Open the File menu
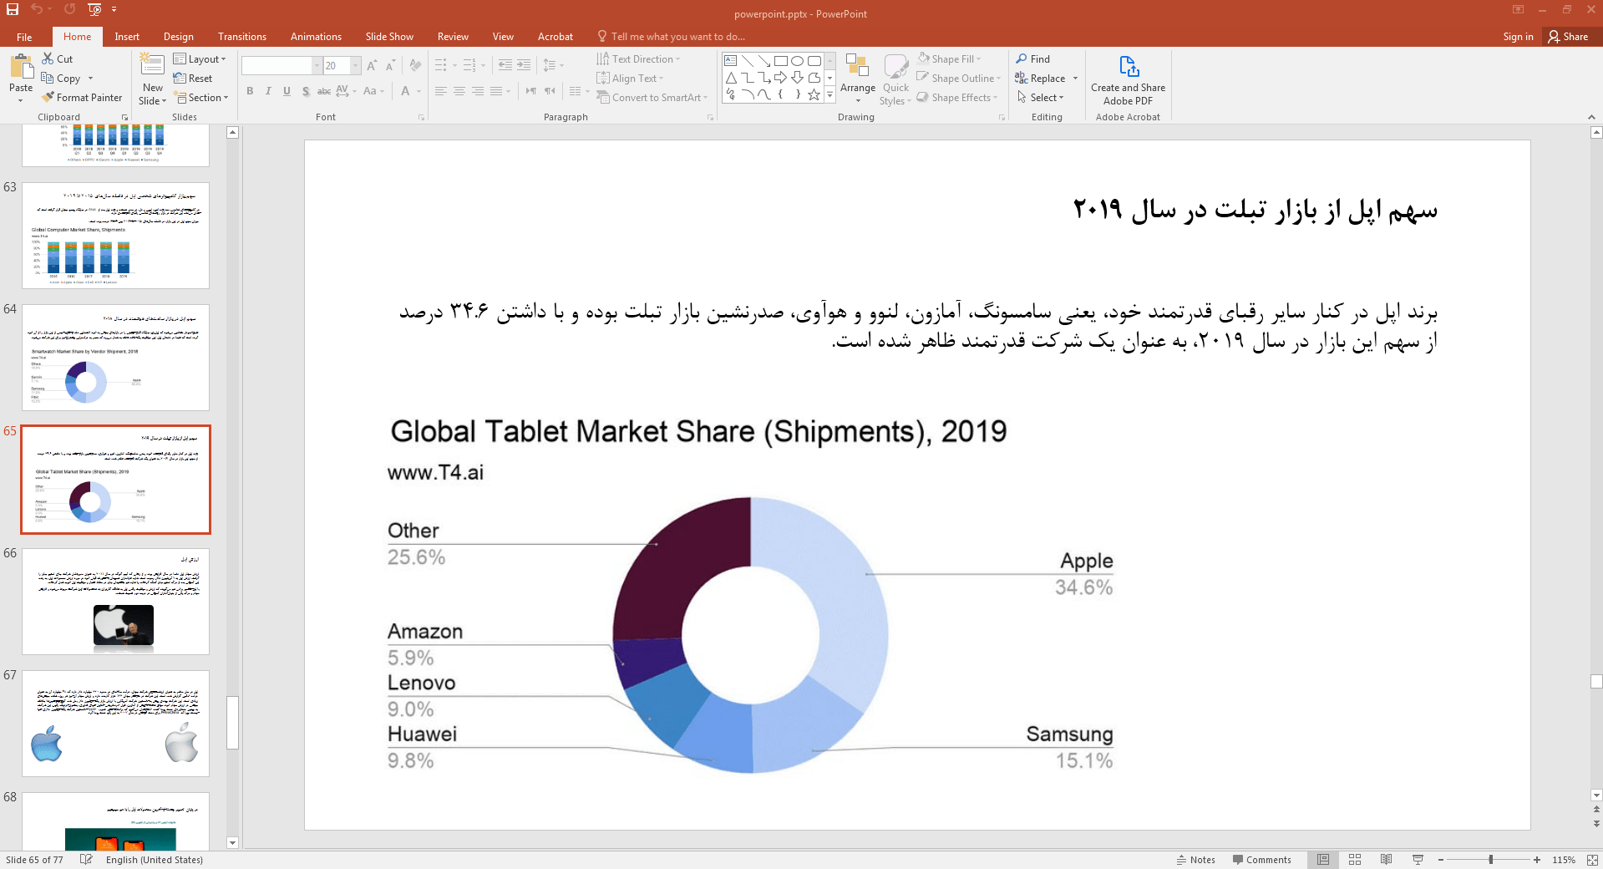 tap(24, 37)
